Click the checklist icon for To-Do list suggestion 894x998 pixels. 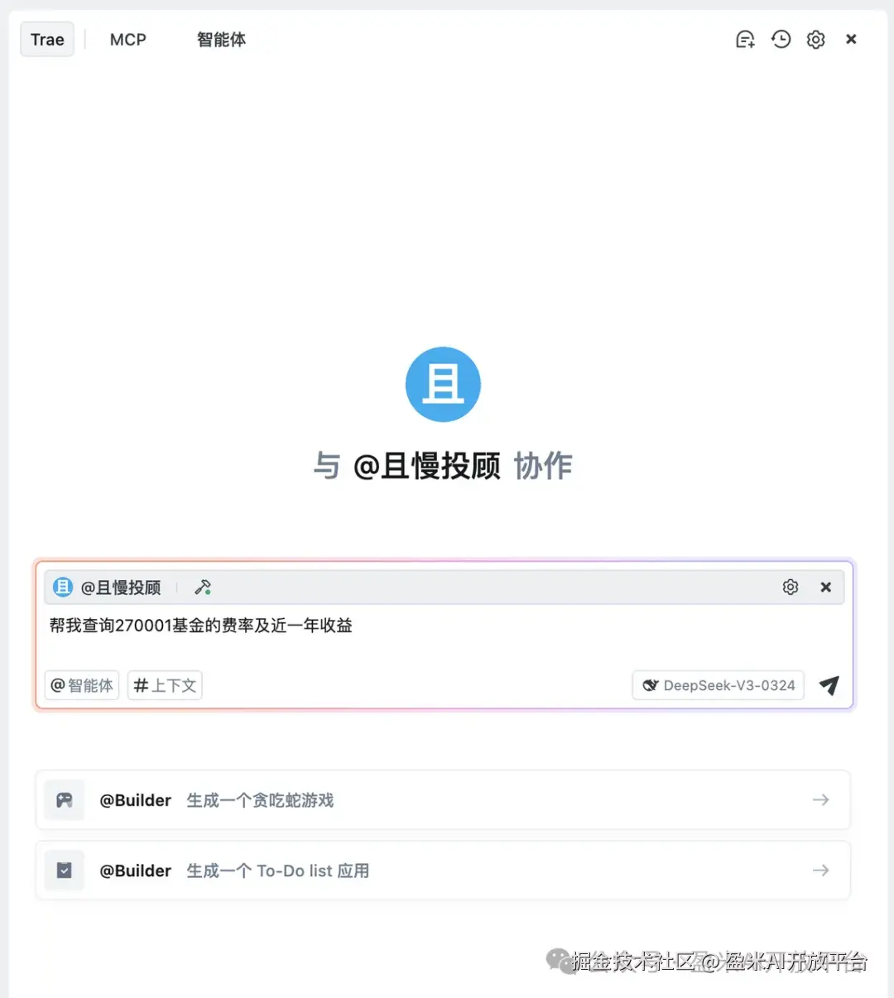[x=64, y=870]
